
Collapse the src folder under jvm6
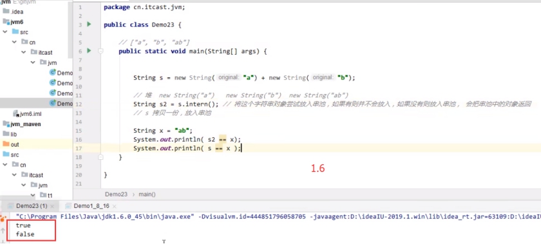pyautogui.click(x=5, y=32)
